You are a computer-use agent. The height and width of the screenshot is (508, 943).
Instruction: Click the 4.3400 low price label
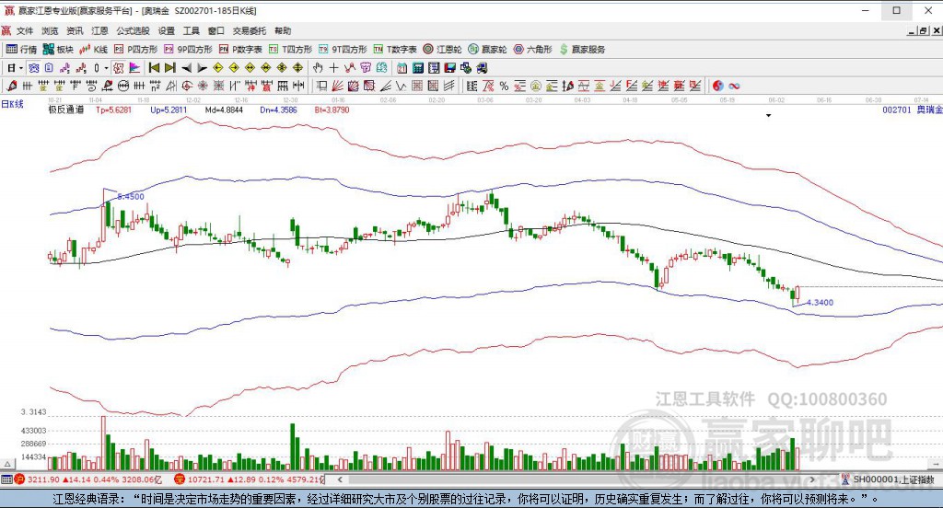click(x=821, y=303)
